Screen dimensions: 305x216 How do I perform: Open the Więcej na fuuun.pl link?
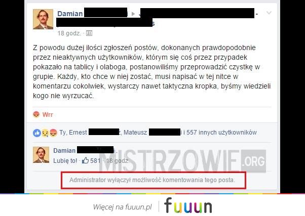click(x=122, y=207)
